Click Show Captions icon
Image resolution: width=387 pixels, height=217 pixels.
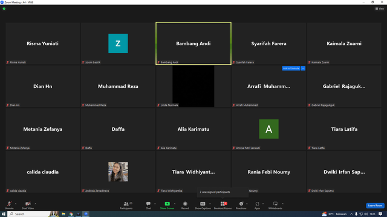203,204
